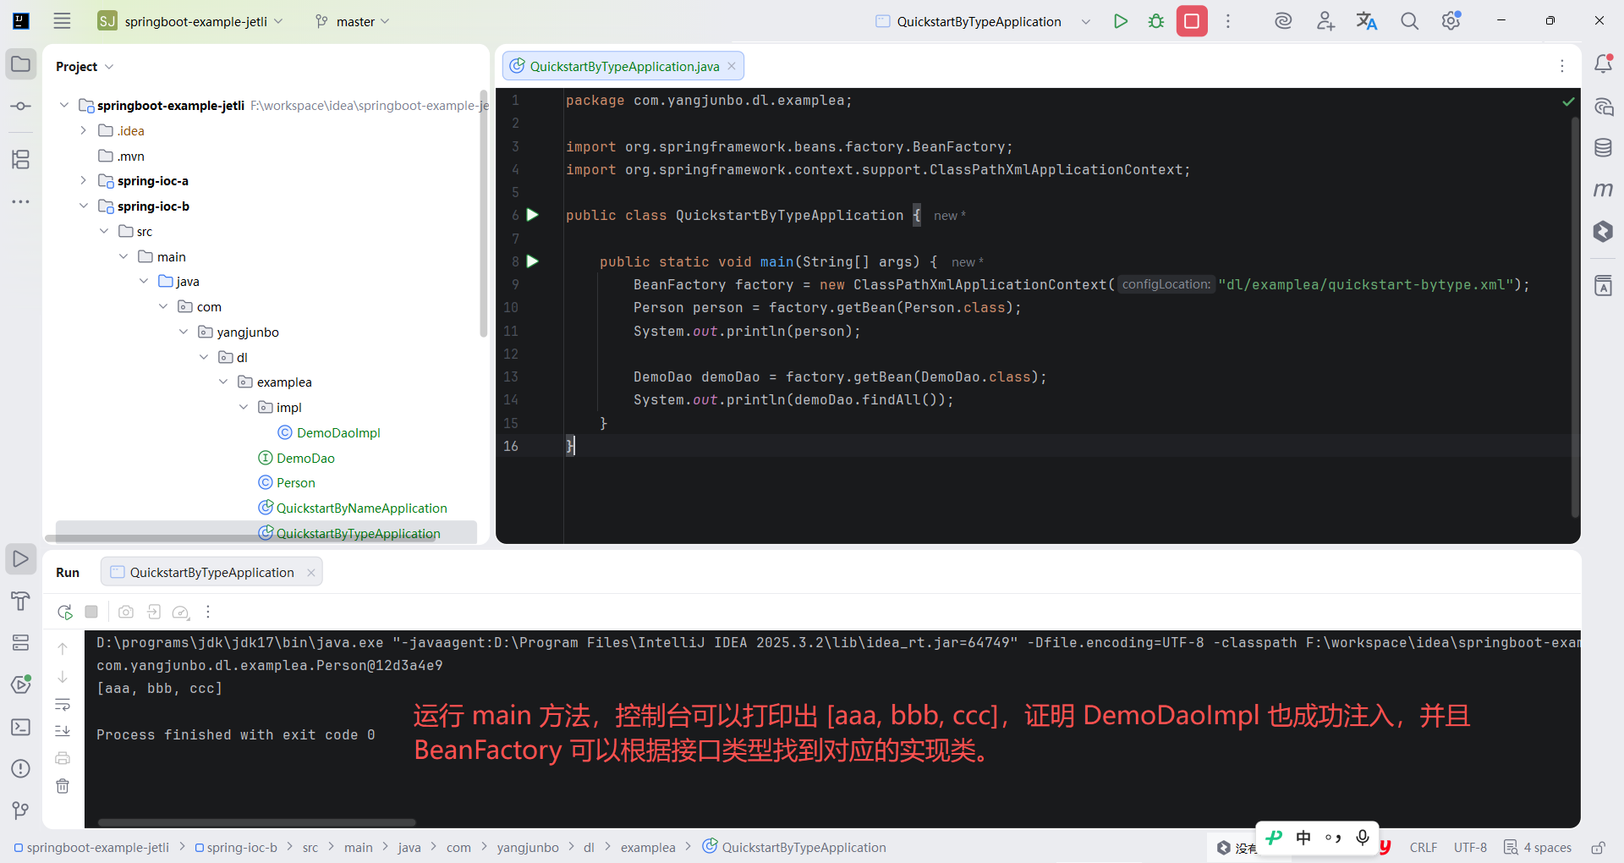Rerun QuickstartByTypeApplication in Run panel
Viewport: 1624px width, 863px height.
[64, 612]
